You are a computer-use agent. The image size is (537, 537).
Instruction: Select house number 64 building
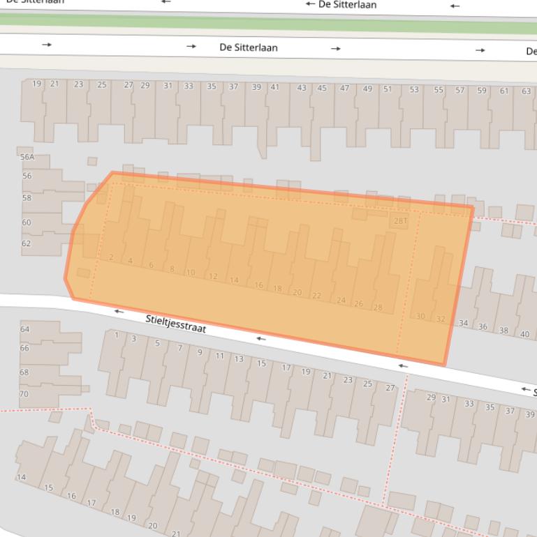(x=24, y=329)
